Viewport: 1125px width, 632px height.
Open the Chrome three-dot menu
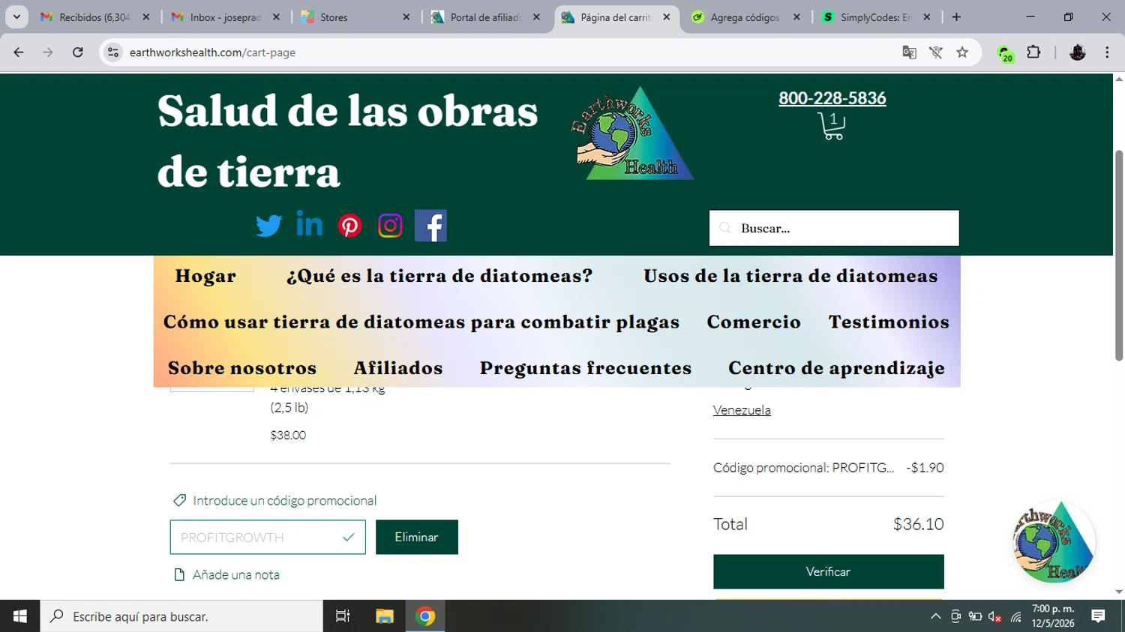point(1107,52)
